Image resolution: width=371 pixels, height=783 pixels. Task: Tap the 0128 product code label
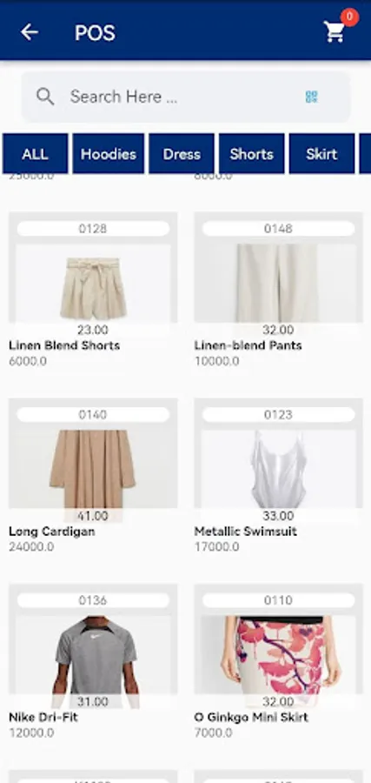pyautogui.click(x=93, y=229)
